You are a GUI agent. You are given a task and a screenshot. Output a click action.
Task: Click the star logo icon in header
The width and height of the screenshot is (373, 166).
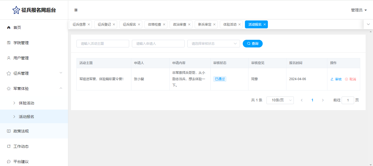pyautogui.click(x=16, y=10)
